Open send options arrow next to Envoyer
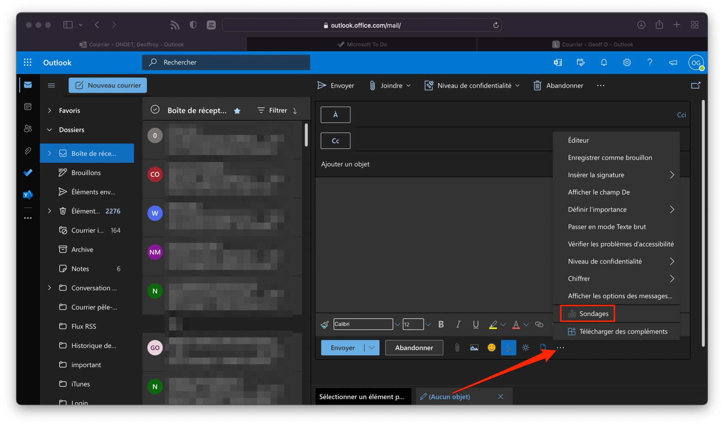 pos(372,348)
